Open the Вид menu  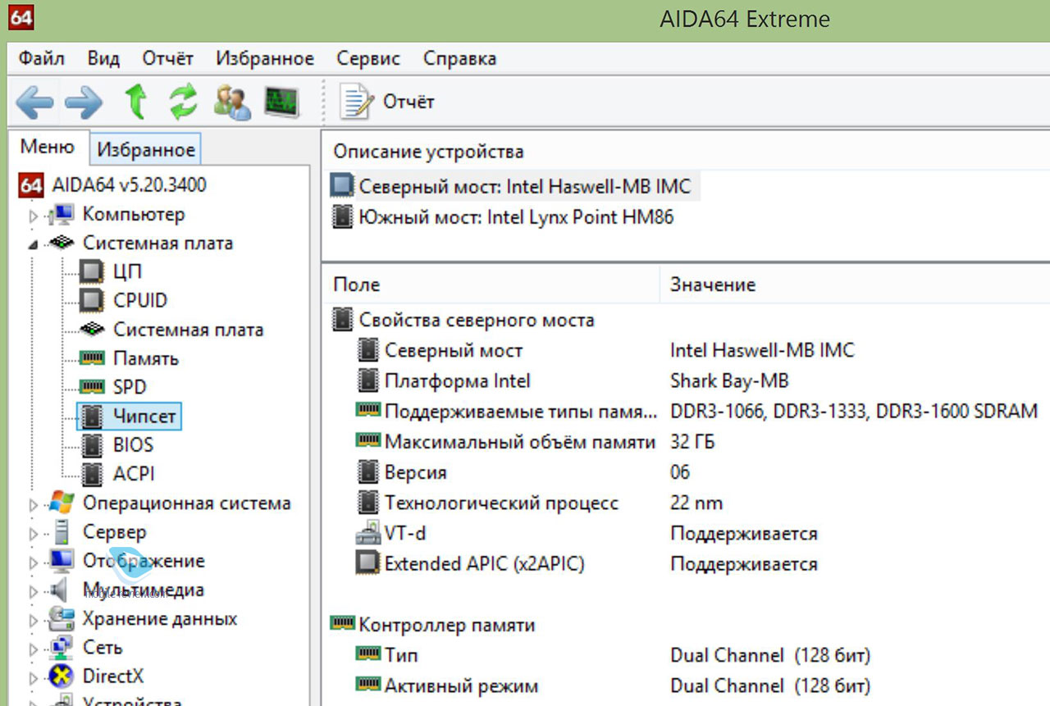tap(103, 59)
